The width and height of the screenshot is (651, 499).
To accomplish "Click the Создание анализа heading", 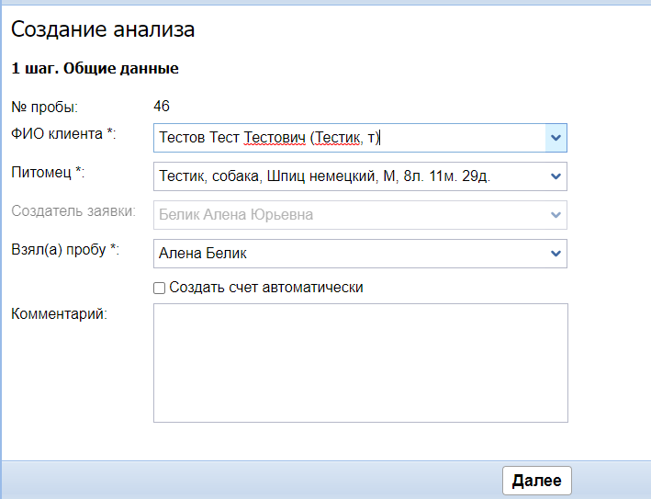I will coord(103,29).
